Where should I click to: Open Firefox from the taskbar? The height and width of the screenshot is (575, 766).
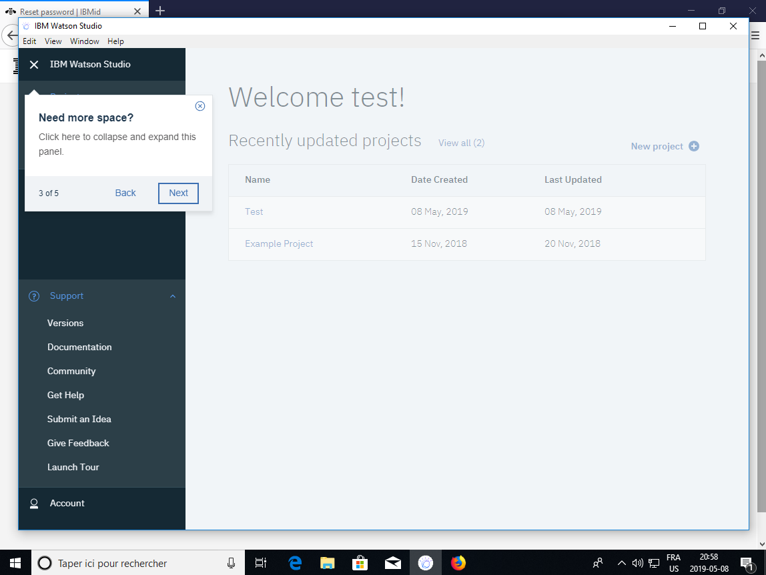(x=458, y=563)
